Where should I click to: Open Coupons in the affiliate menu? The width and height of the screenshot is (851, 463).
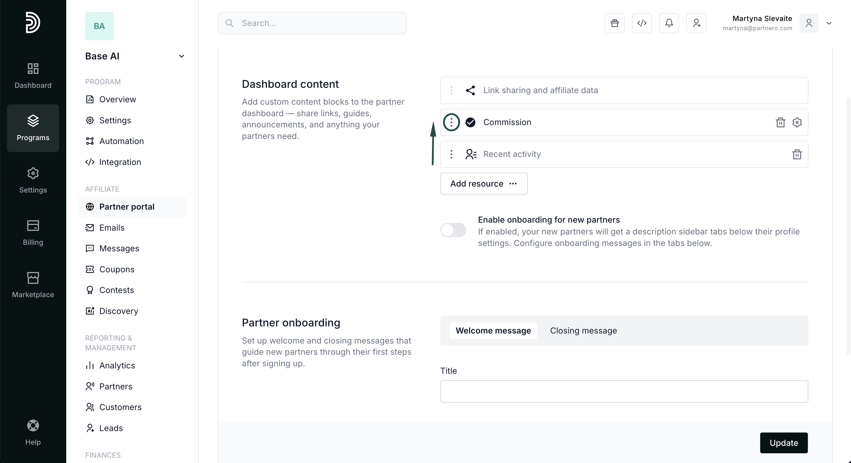point(117,269)
